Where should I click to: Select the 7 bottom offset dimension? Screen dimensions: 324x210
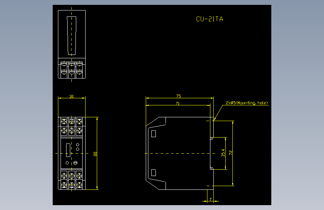[x=210, y=200]
